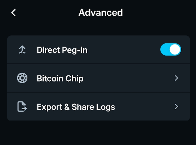Click the divider above Export & Share Logs
The image size is (196, 145).
coord(98,92)
